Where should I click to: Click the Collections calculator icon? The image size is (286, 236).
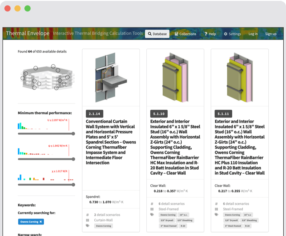tap(177, 34)
